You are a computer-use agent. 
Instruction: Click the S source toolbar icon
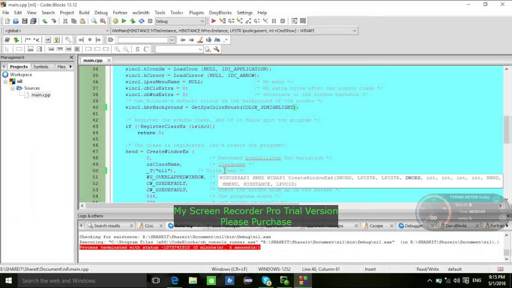138,49
